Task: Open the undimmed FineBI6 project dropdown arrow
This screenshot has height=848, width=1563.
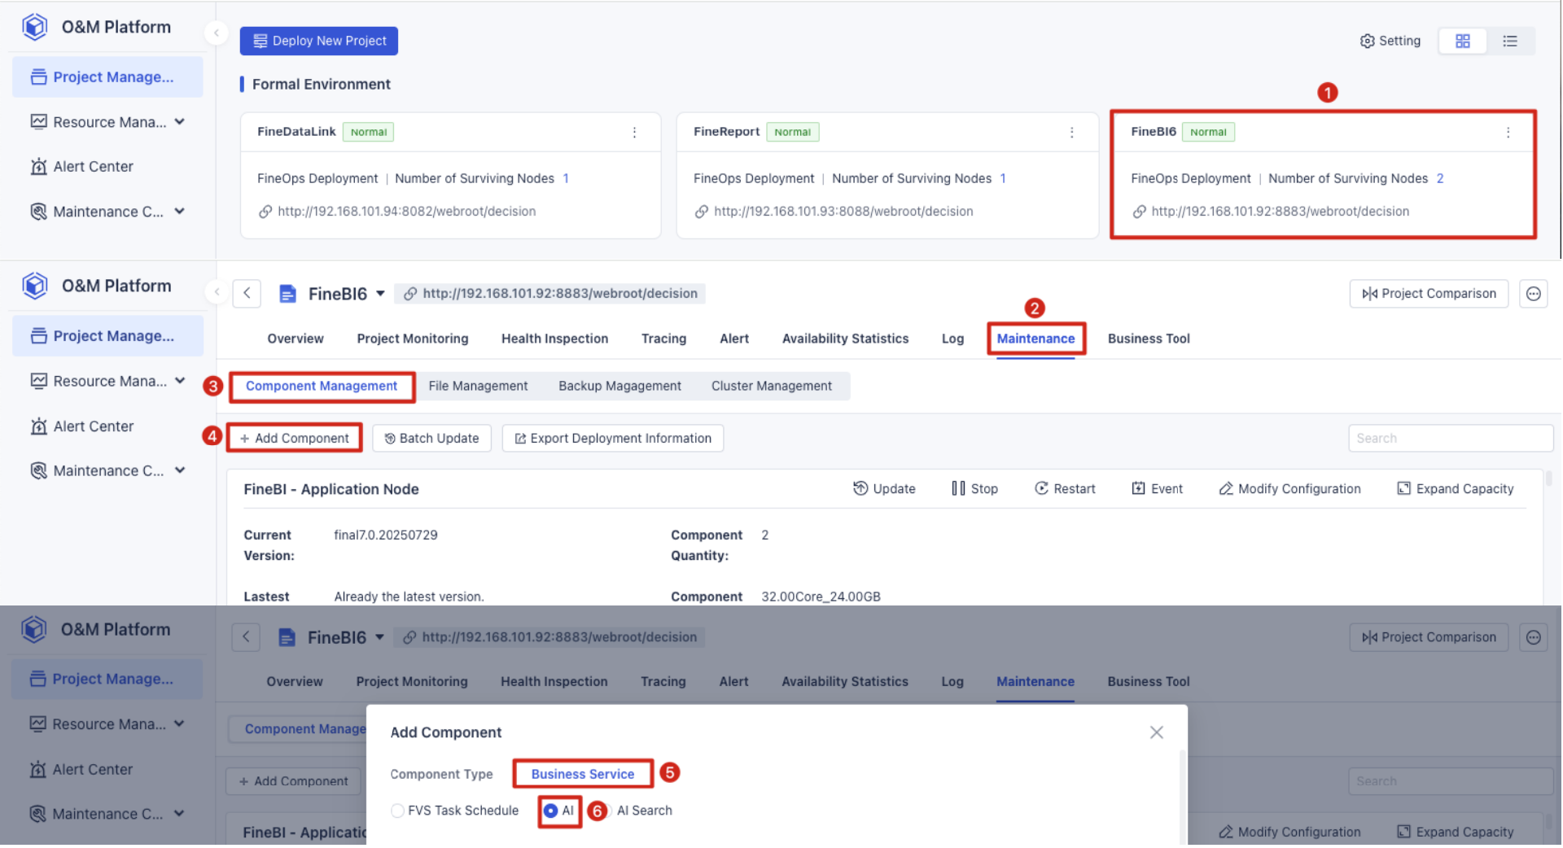Action: click(380, 294)
